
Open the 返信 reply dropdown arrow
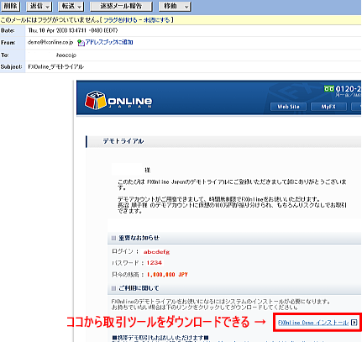(x=48, y=7)
